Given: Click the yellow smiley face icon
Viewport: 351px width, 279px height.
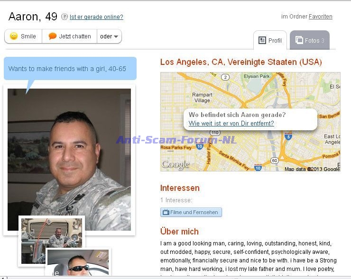Looking at the screenshot, I should 14,36.
